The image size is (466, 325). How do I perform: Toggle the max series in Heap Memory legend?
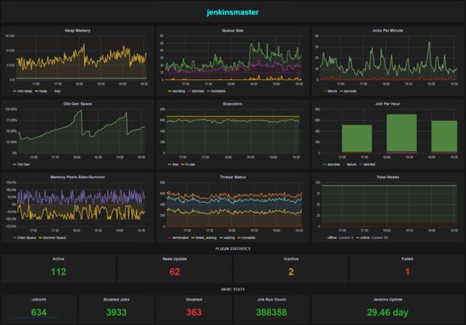(x=56, y=91)
